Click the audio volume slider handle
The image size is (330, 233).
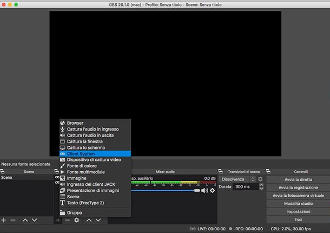[197, 191]
